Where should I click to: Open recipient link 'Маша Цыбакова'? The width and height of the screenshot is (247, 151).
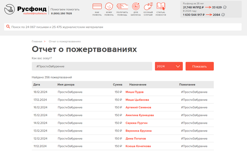coord(137,100)
